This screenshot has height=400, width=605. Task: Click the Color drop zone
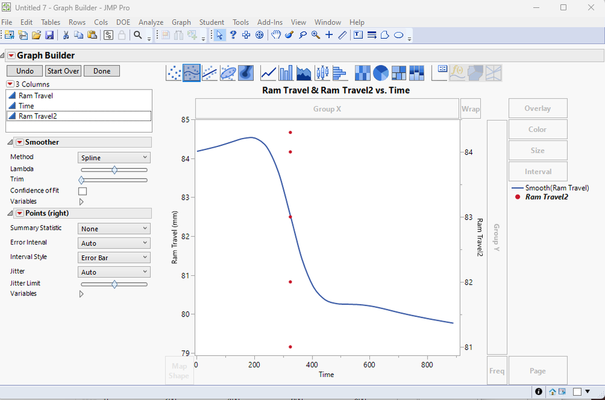[538, 130]
